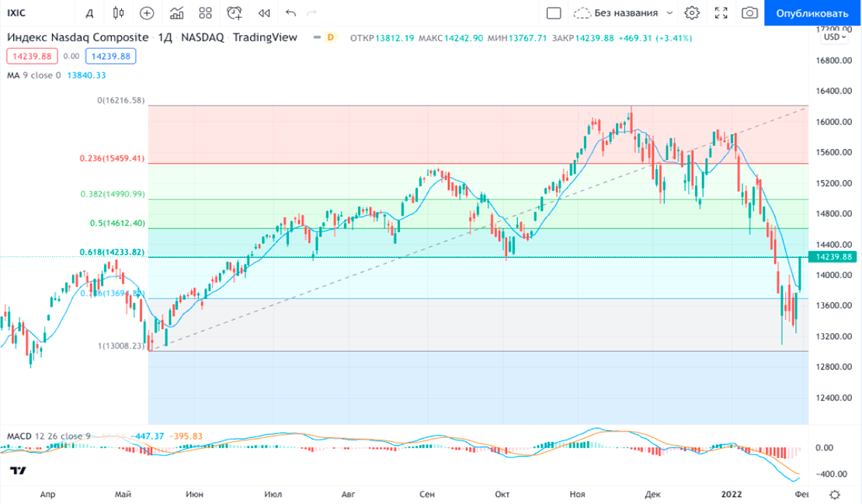Select Fibonacci level 0(16216.58) label

121,101
